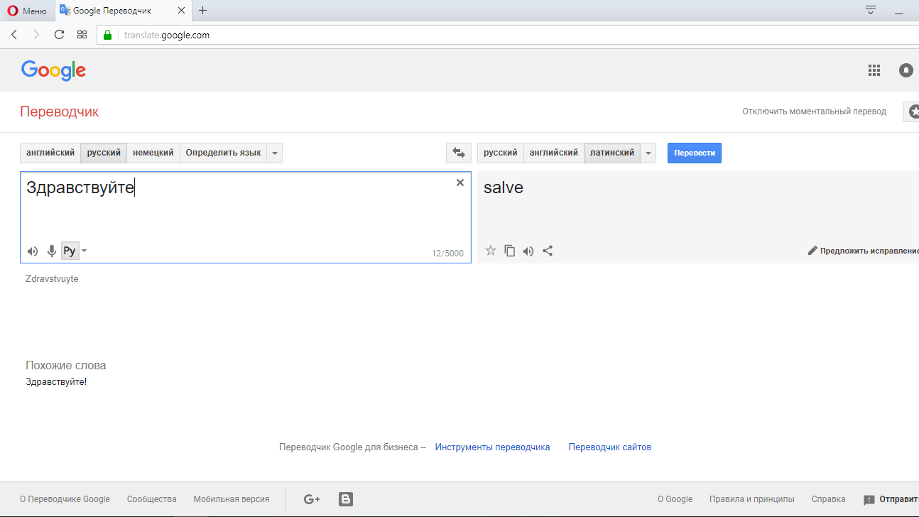Share the translation
Screen dimensions: 919x517
[x=548, y=250]
